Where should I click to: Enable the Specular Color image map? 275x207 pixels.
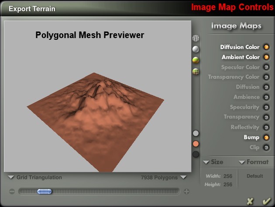266,67
